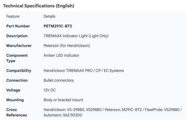Click the Amber LED Indicator value

tap(61, 55)
